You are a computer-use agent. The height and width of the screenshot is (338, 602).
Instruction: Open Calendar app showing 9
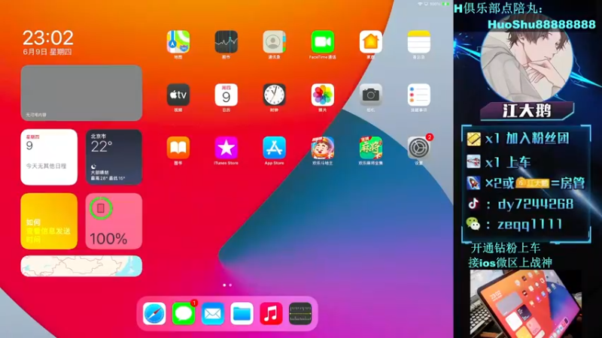[227, 95]
